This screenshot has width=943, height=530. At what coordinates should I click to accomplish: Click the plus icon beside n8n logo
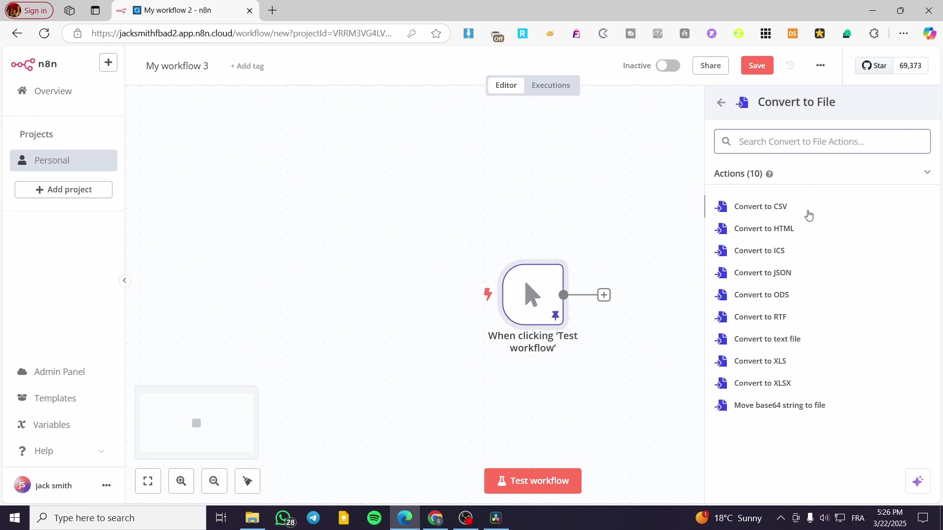click(x=108, y=62)
